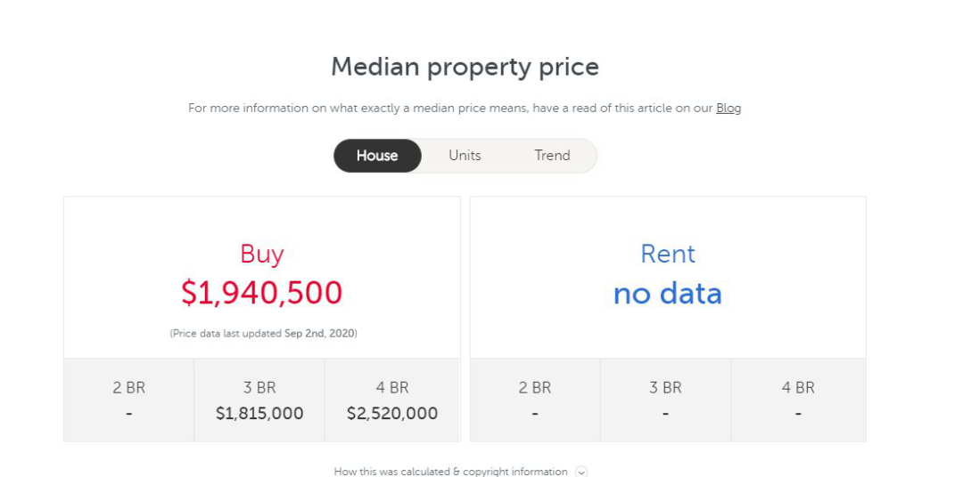
Task: Open the Blog link
Action: [728, 109]
